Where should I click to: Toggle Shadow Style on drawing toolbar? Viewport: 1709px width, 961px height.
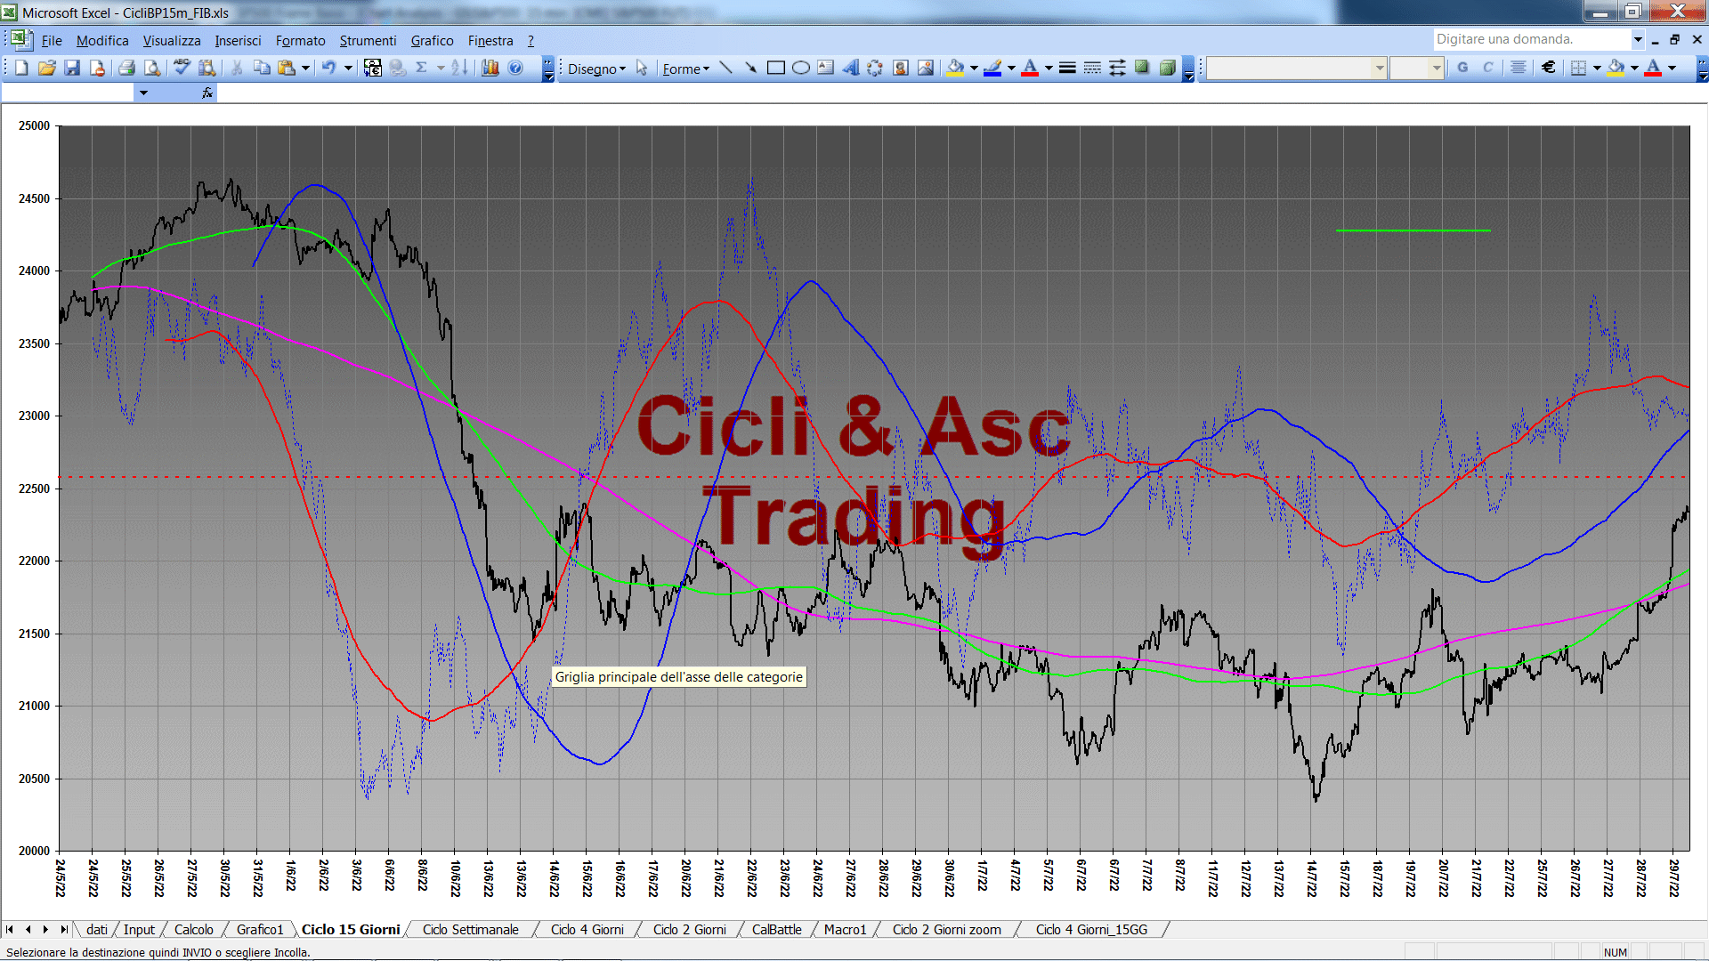pos(1142,68)
